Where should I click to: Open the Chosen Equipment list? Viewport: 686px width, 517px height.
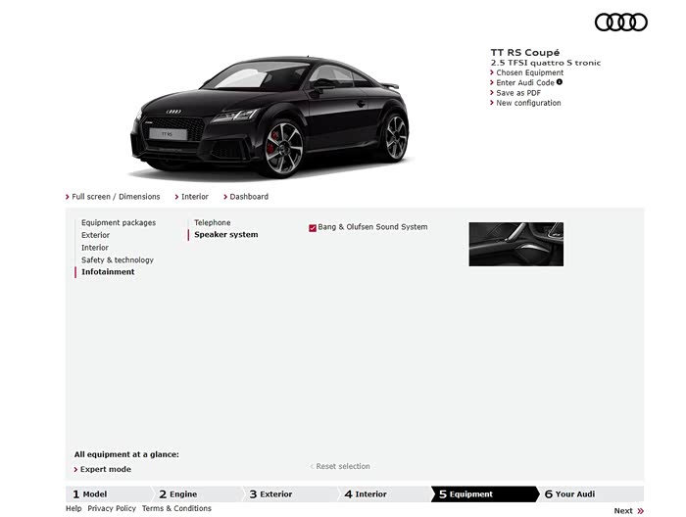(529, 72)
